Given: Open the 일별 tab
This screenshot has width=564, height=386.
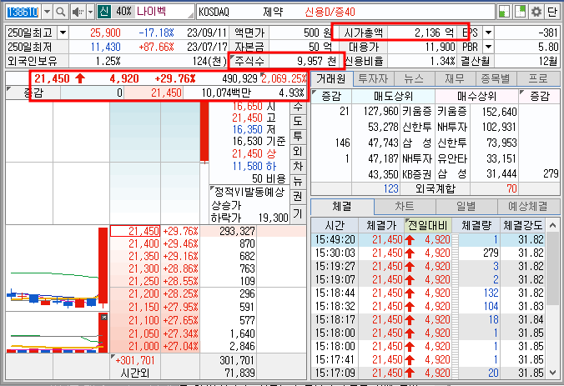Looking at the screenshot, I should (466, 207).
